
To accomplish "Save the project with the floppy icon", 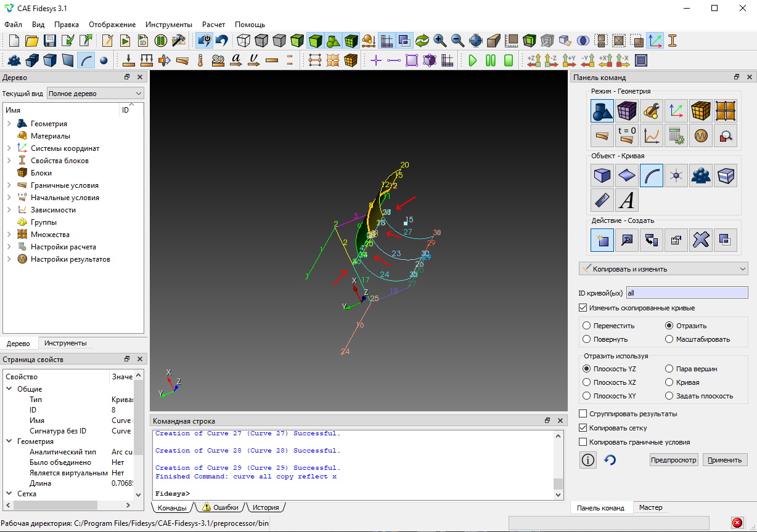I will click(x=50, y=41).
